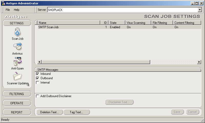Viewport: 205px width, 123px height.
Task: Click the Deletion Text button
Action: pyautogui.click(x=49, y=112)
